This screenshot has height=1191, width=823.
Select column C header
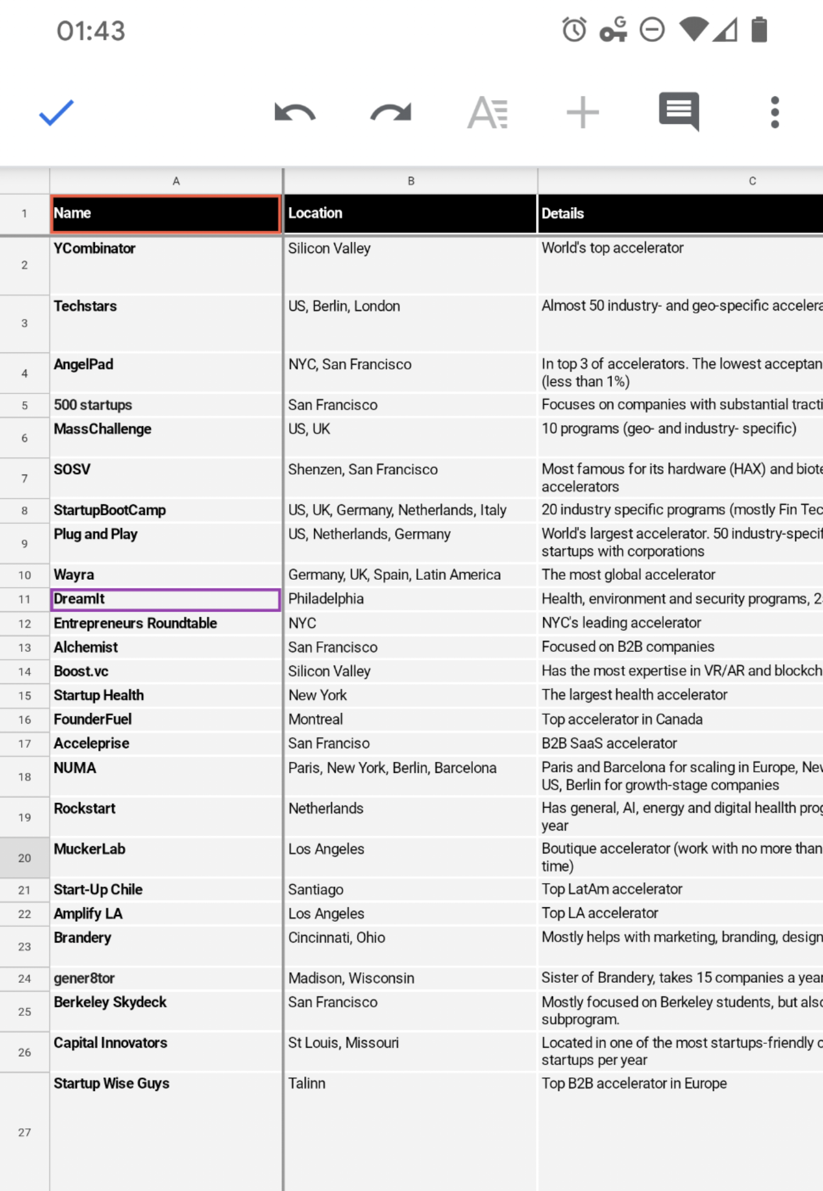[x=681, y=181]
